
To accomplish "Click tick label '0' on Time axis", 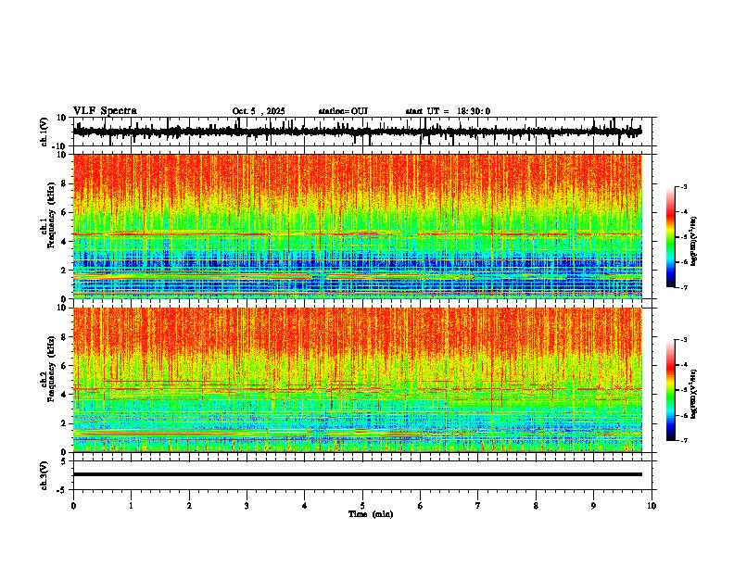I will [73, 506].
